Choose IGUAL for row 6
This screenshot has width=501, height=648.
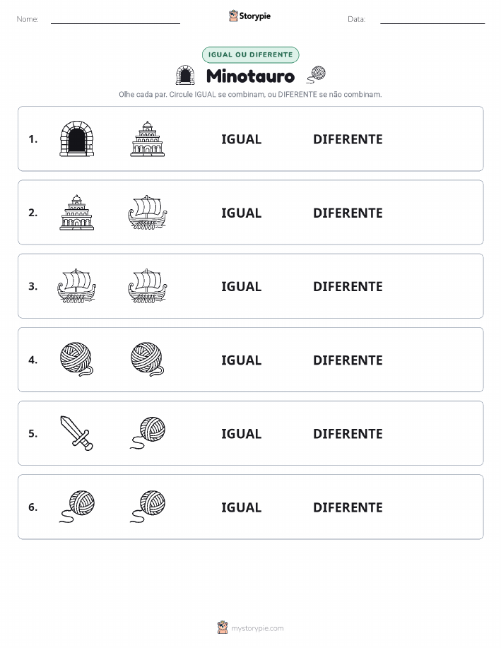pyautogui.click(x=242, y=507)
